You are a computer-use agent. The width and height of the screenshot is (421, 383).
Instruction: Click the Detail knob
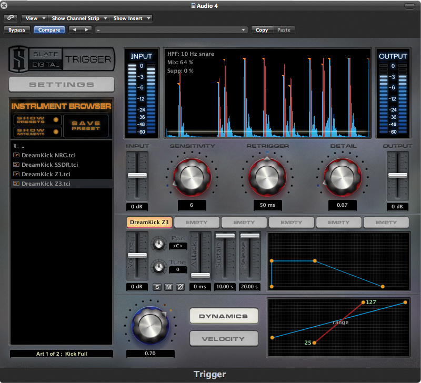pos(343,177)
